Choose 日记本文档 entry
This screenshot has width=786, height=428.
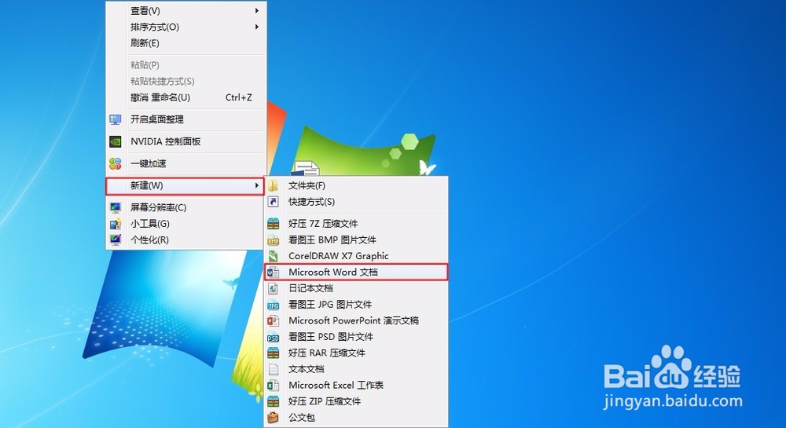tap(356, 288)
